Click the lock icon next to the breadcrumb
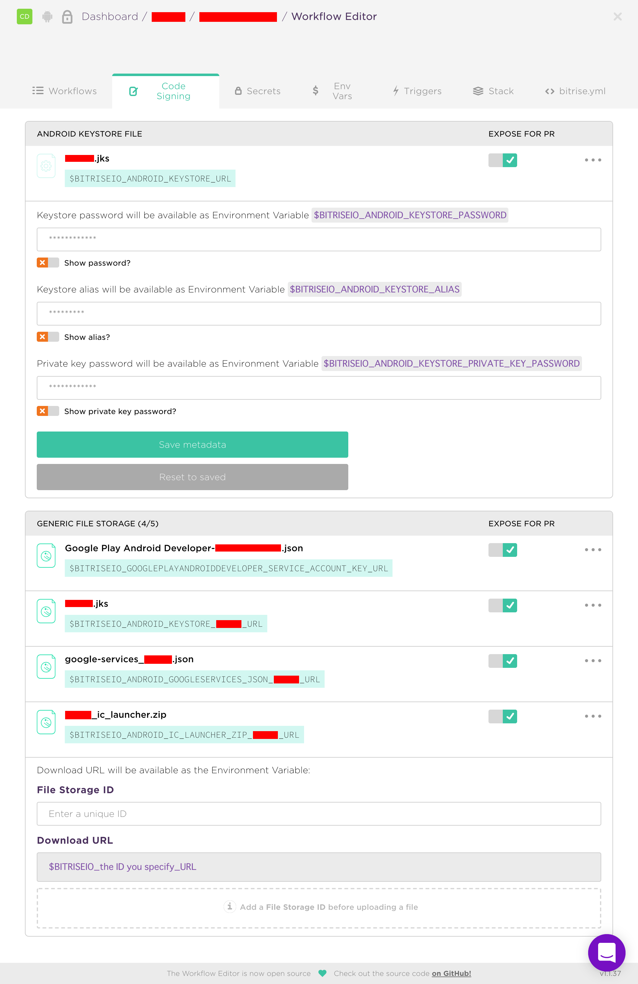 point(67,17)
